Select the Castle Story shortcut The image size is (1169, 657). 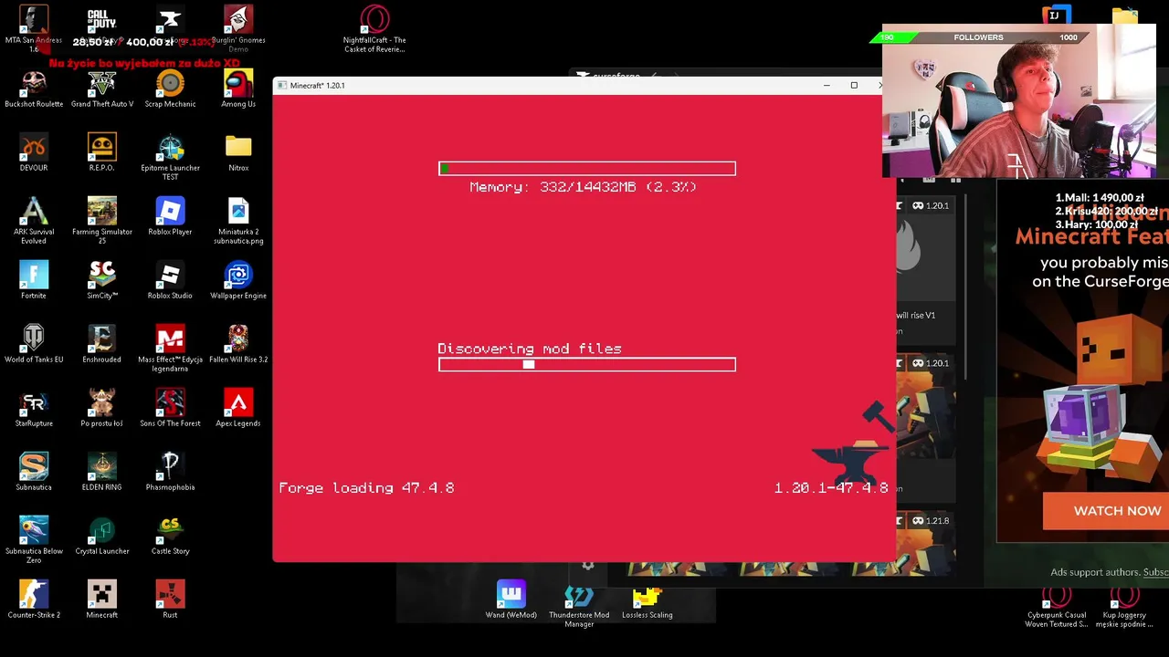click(170, 536)
